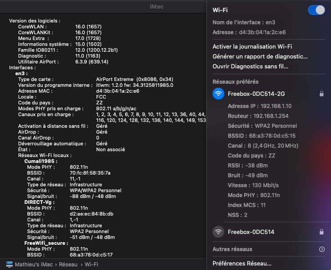Click the iMac icon in the path bar
Screen dimensions: 331x270
tap(9, 264)
